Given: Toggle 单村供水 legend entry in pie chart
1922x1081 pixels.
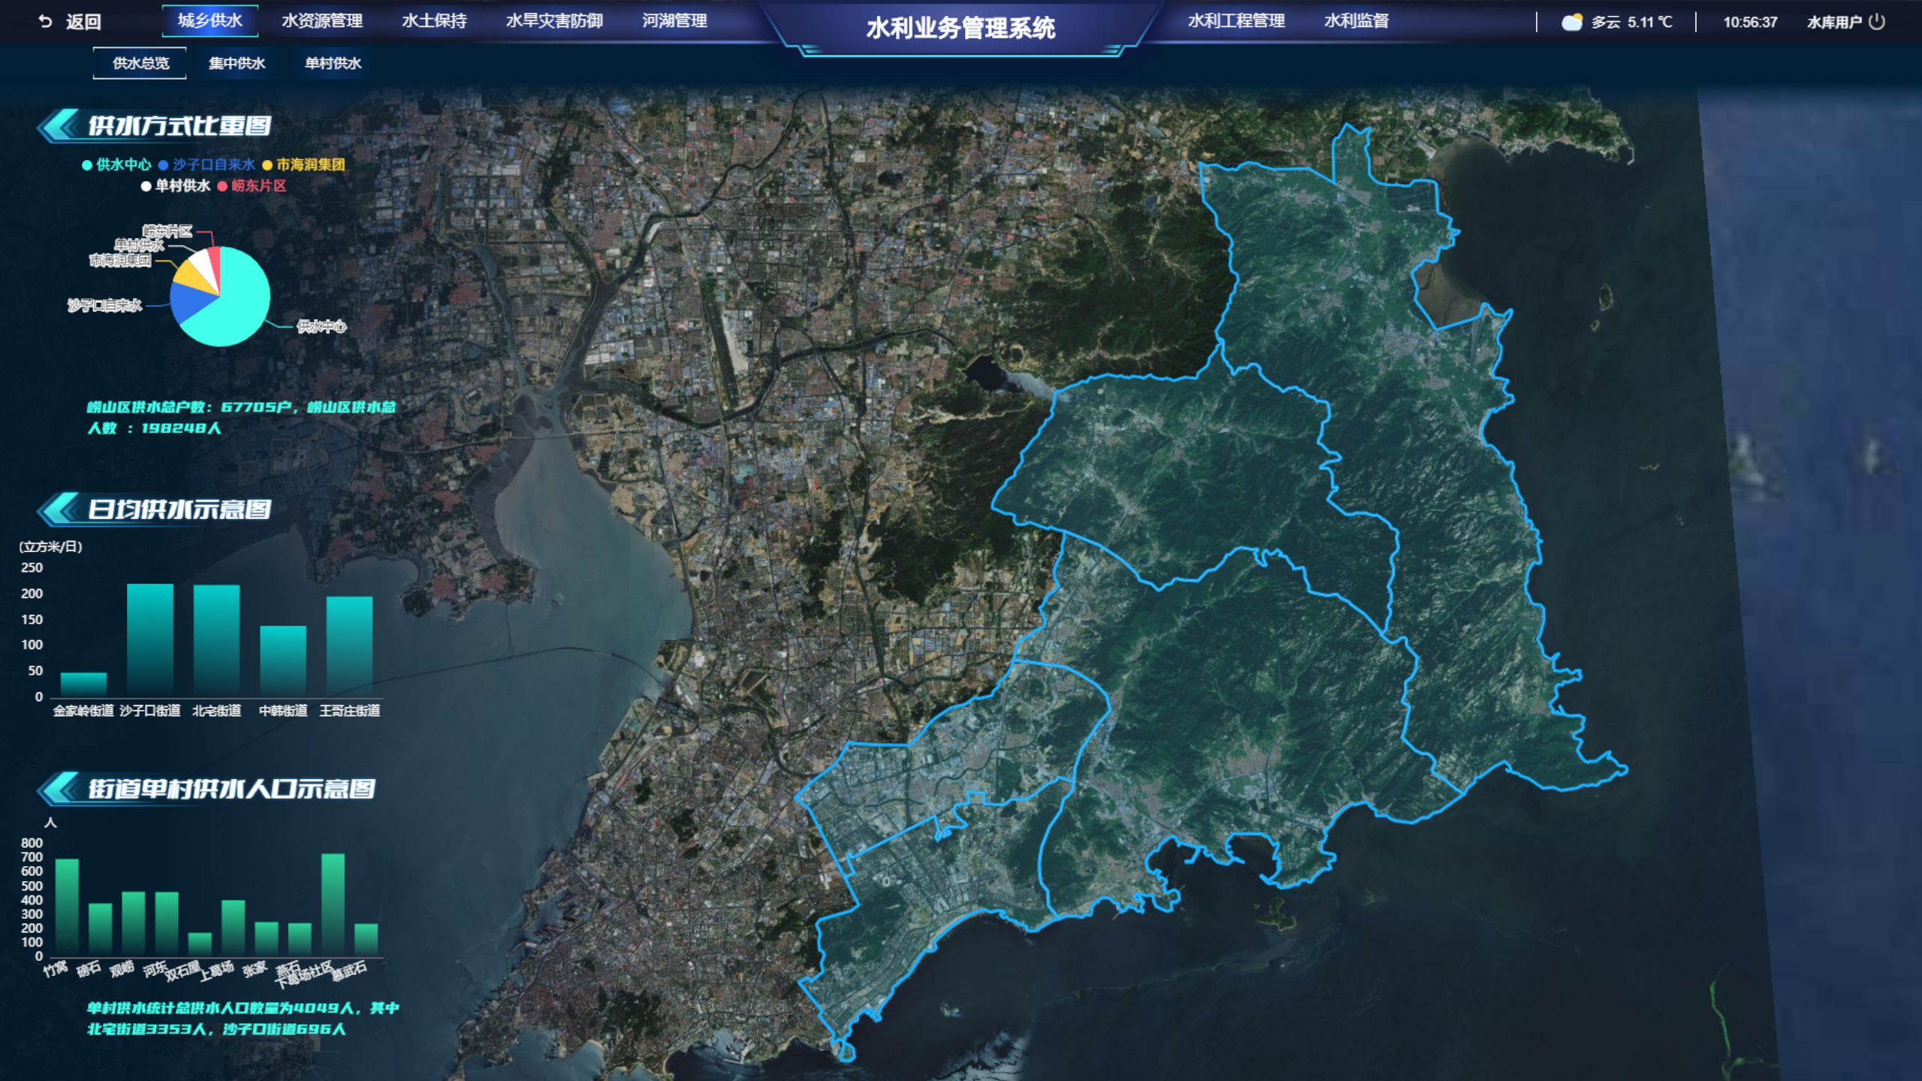Looking at the screenshot, I should 176,186.
